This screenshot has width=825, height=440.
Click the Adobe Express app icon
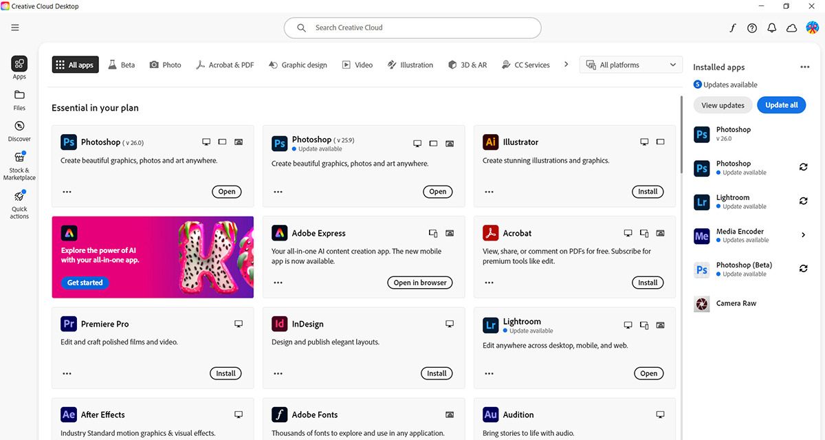click(279, 233)
